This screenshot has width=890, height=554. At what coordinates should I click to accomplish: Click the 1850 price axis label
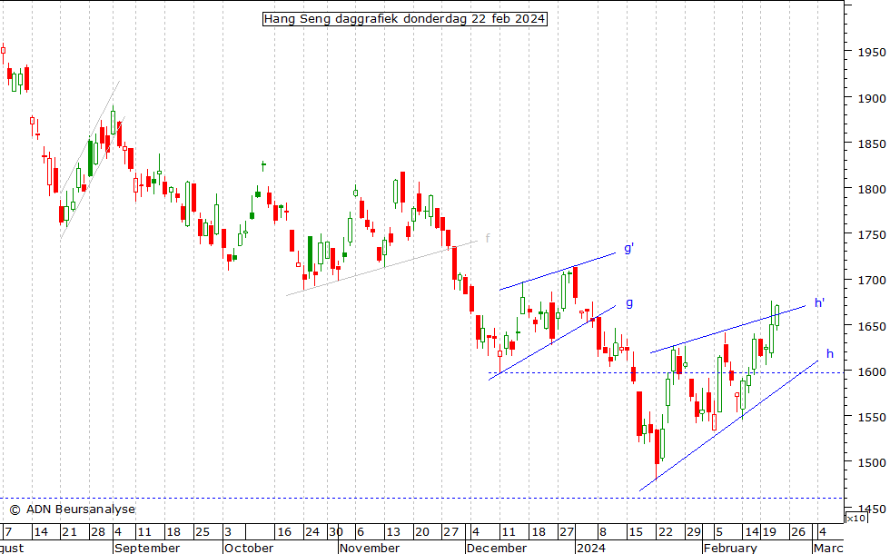click(871, 143)
